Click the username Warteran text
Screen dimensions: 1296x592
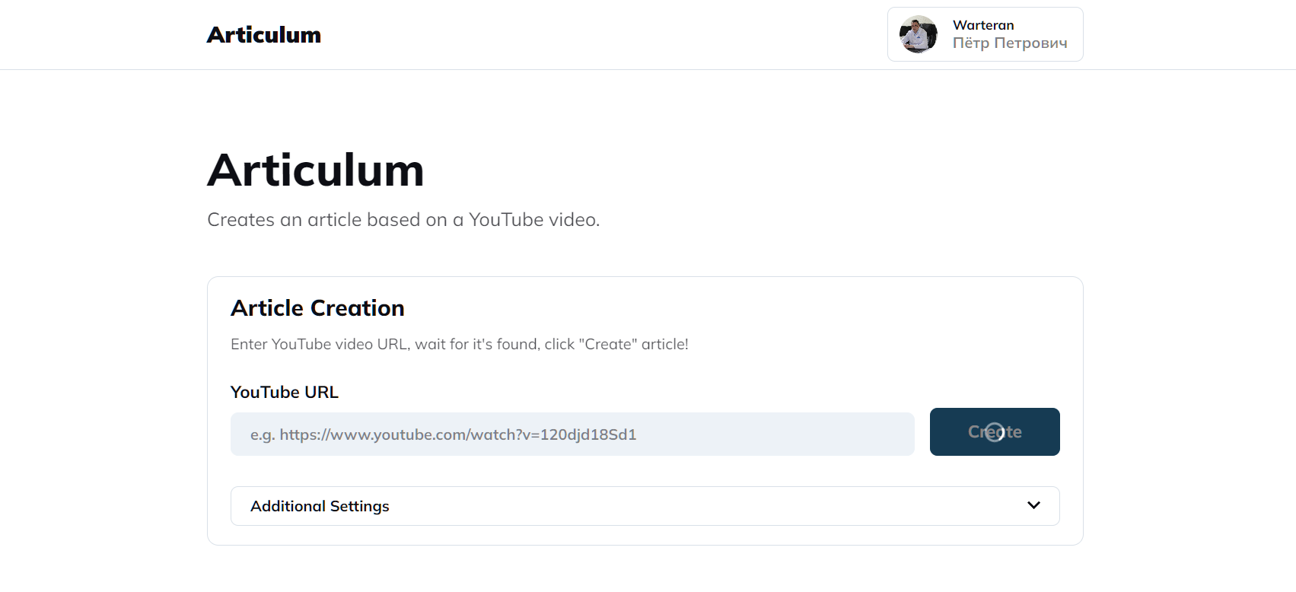pyautogui.click(x=982, y=25)
